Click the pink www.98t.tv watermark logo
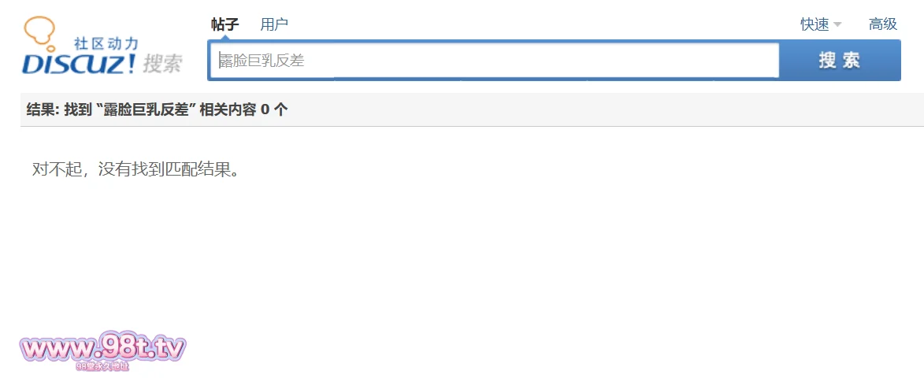This screenshot has width=924, height=378. tap(102, 348)
